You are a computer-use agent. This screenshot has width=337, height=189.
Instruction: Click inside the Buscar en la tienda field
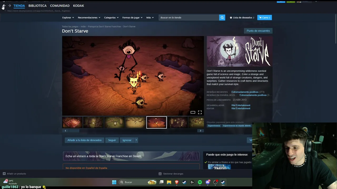pyautogui.click(x=189, y=18)
